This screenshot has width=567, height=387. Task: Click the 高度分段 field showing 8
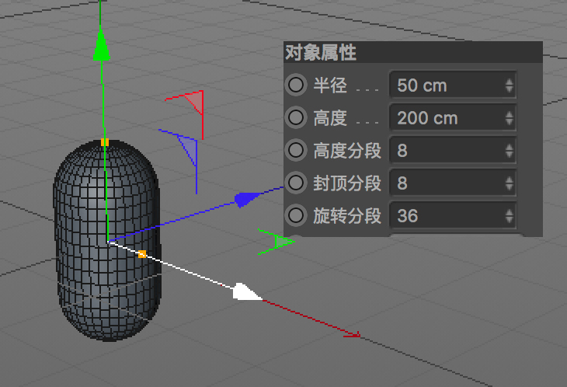click(452, 151)
